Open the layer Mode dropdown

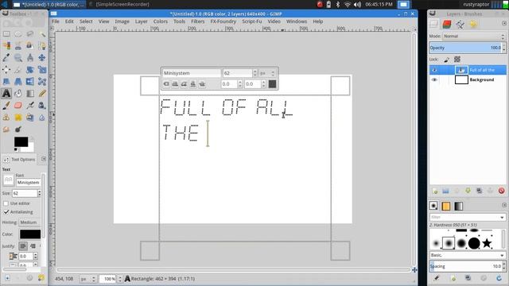pos(474,36)
